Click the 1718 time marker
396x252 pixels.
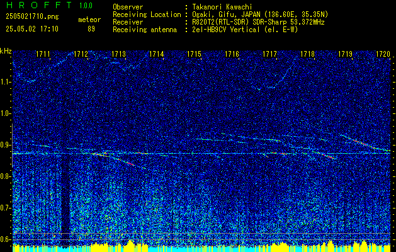tap(308, 54)
